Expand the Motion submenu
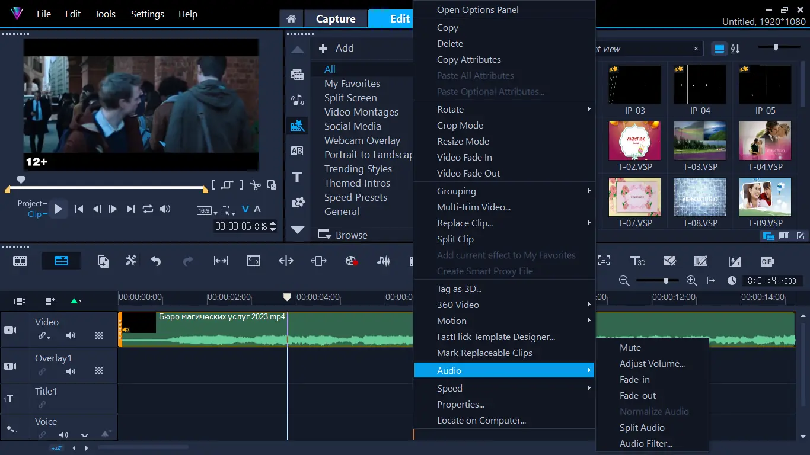This screenshot has width=810, height=455. [504, 321]
